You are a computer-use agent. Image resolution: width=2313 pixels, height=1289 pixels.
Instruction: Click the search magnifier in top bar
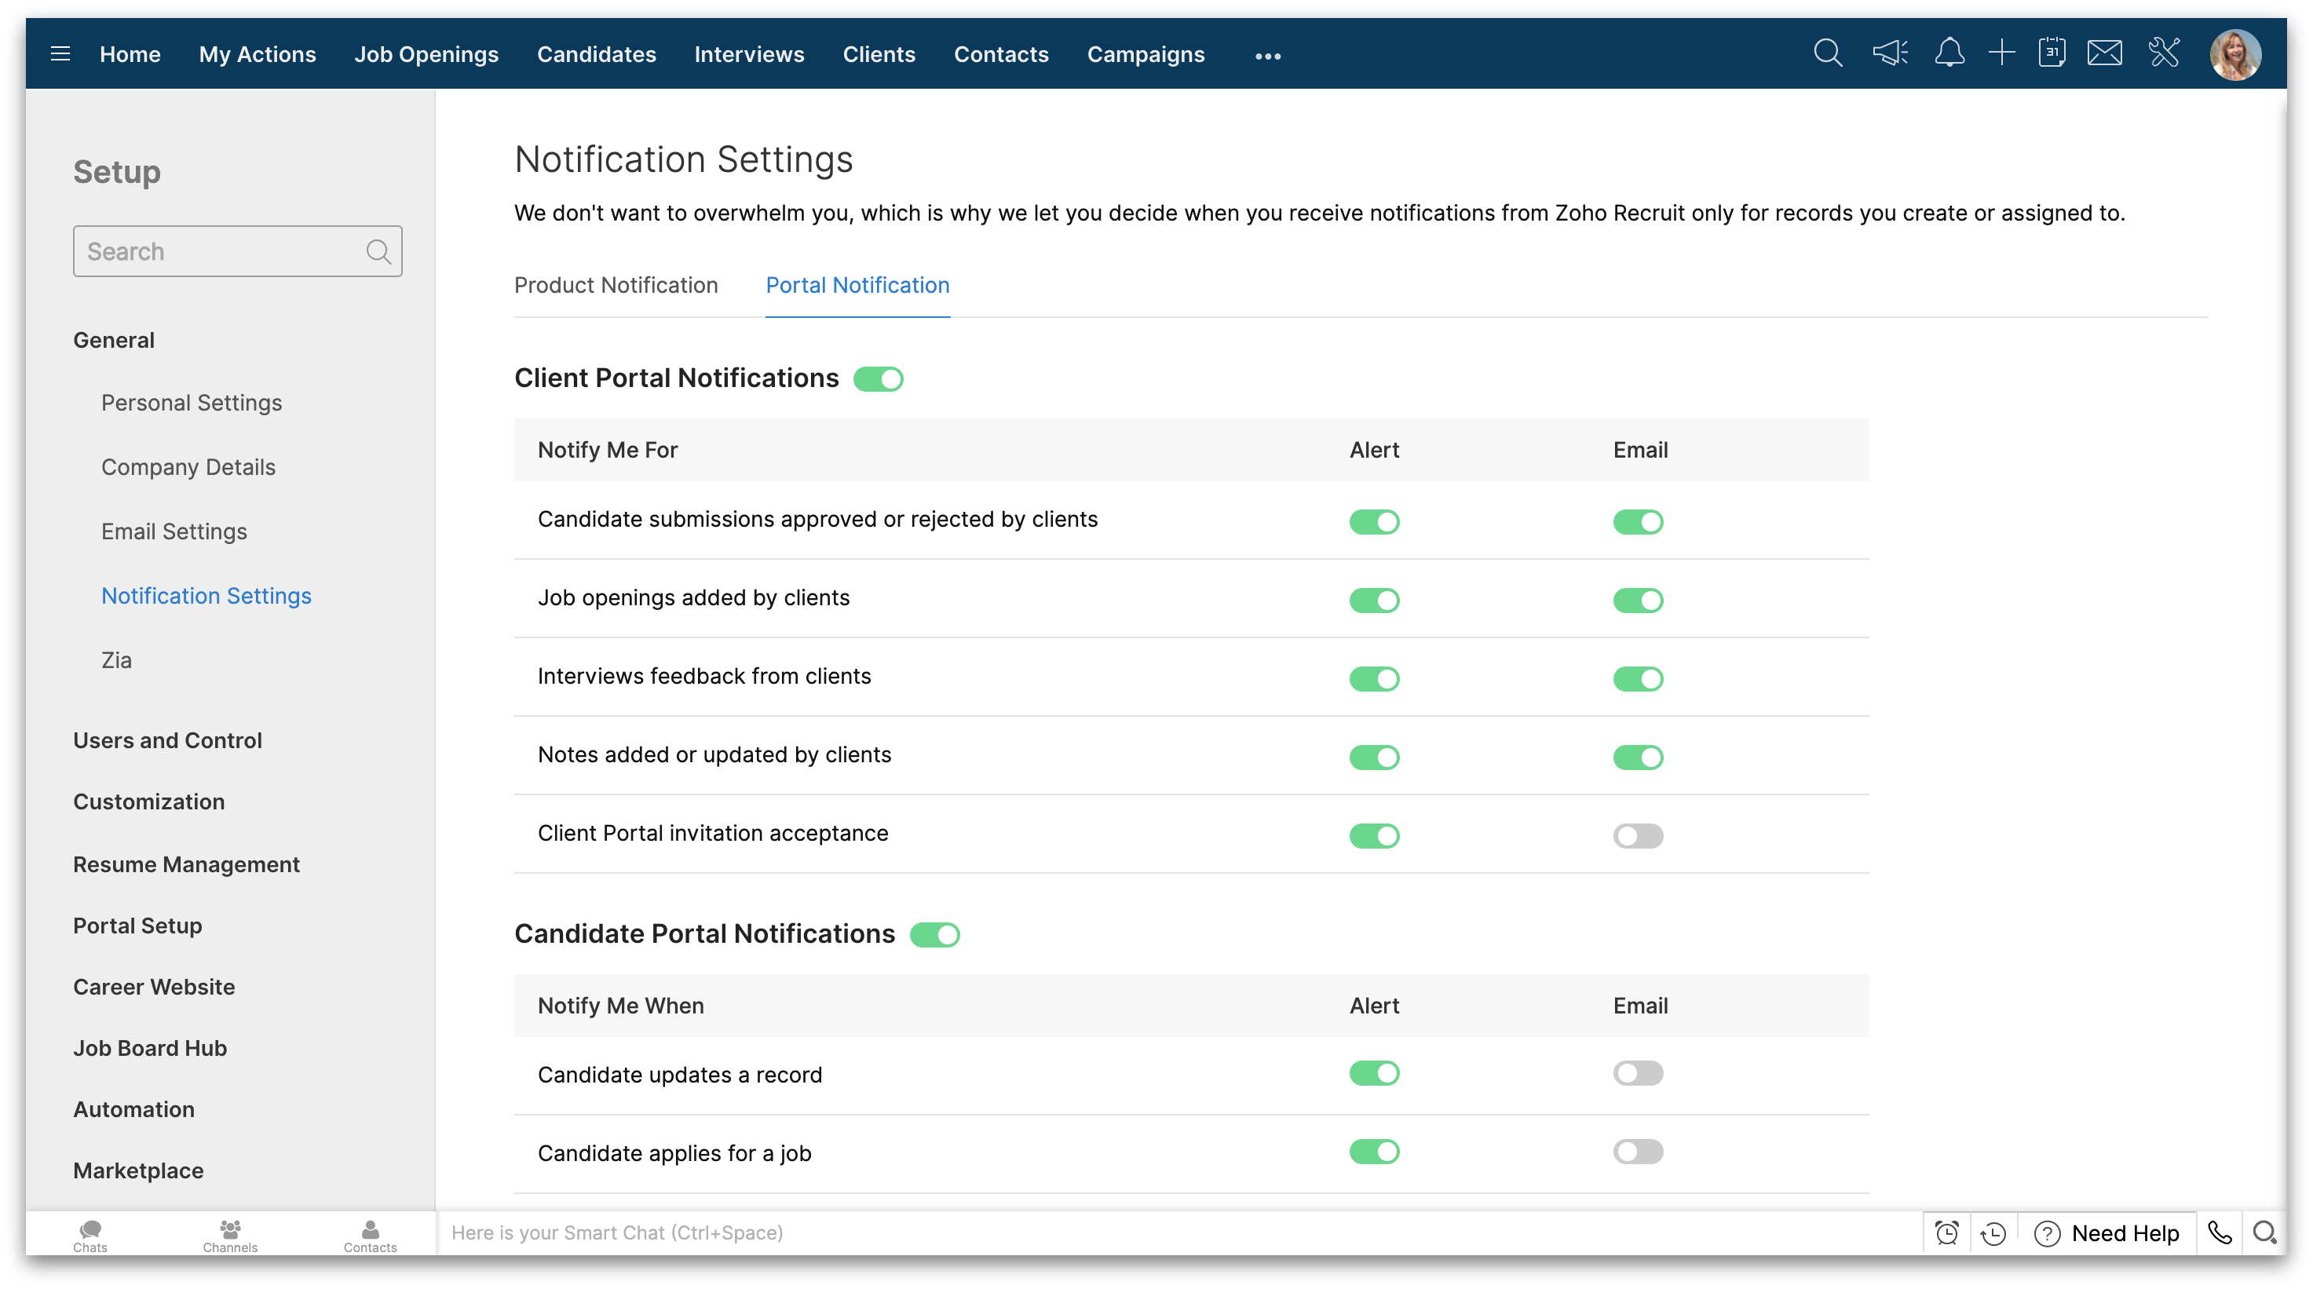1827,54
